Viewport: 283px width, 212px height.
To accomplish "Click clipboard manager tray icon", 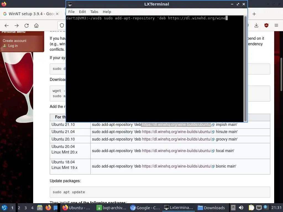I will [251, 208].
